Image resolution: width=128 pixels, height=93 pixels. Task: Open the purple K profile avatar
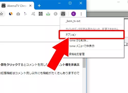click(x=73, y=14)
